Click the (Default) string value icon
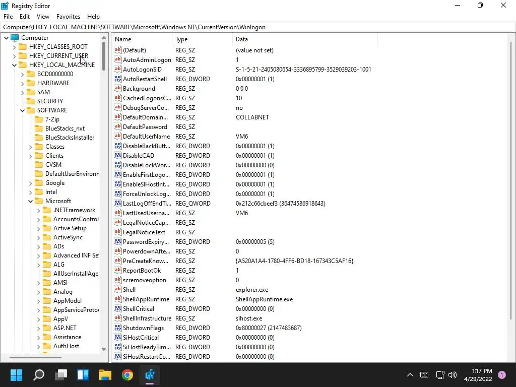 tap(118, 50)
